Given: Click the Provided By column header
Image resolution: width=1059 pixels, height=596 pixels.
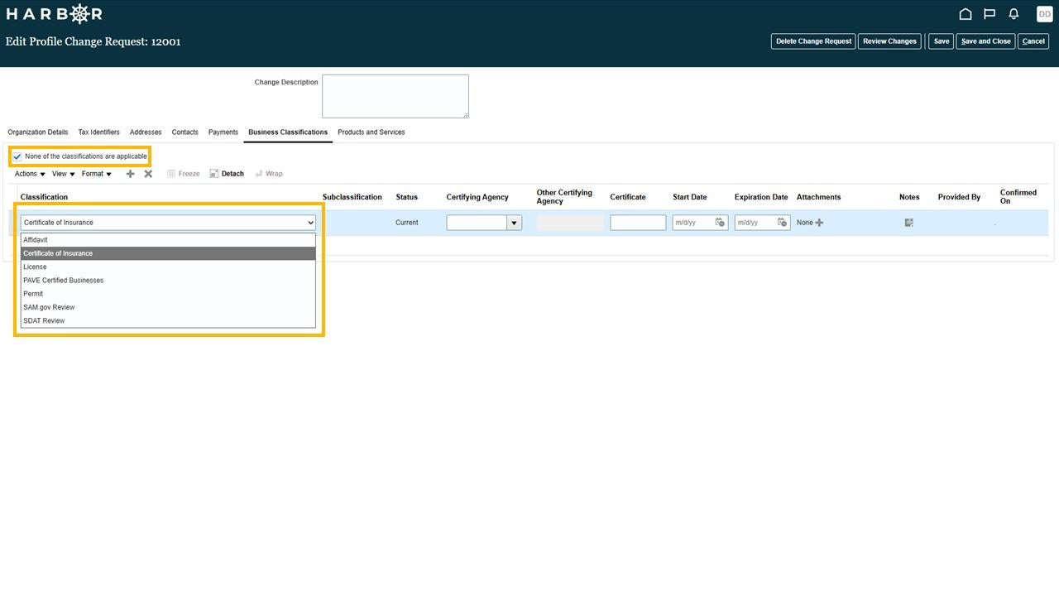Looking at the screenshot, I should click(959, 197).
